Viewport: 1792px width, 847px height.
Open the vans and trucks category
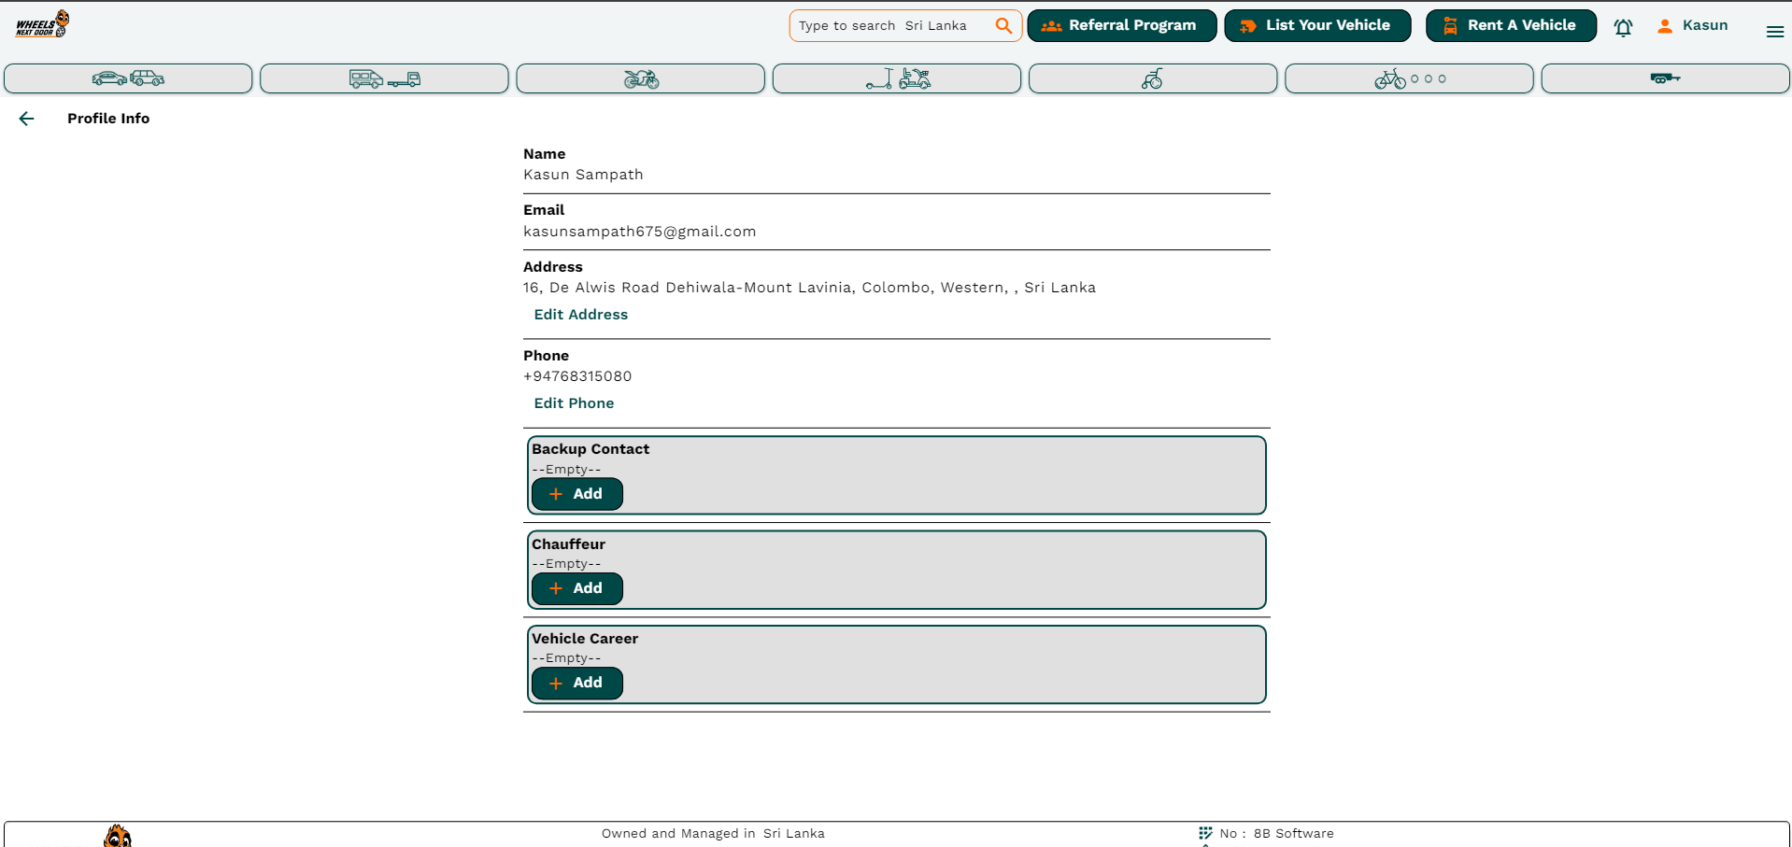tap(383, 78)
